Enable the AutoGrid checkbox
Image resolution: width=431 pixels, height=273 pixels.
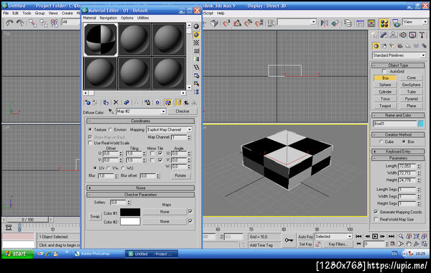384,71
